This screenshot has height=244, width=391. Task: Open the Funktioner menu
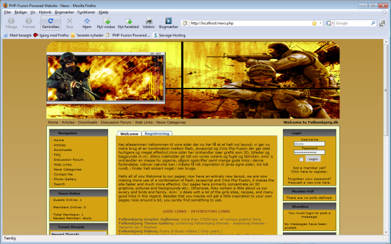point(86,12)
